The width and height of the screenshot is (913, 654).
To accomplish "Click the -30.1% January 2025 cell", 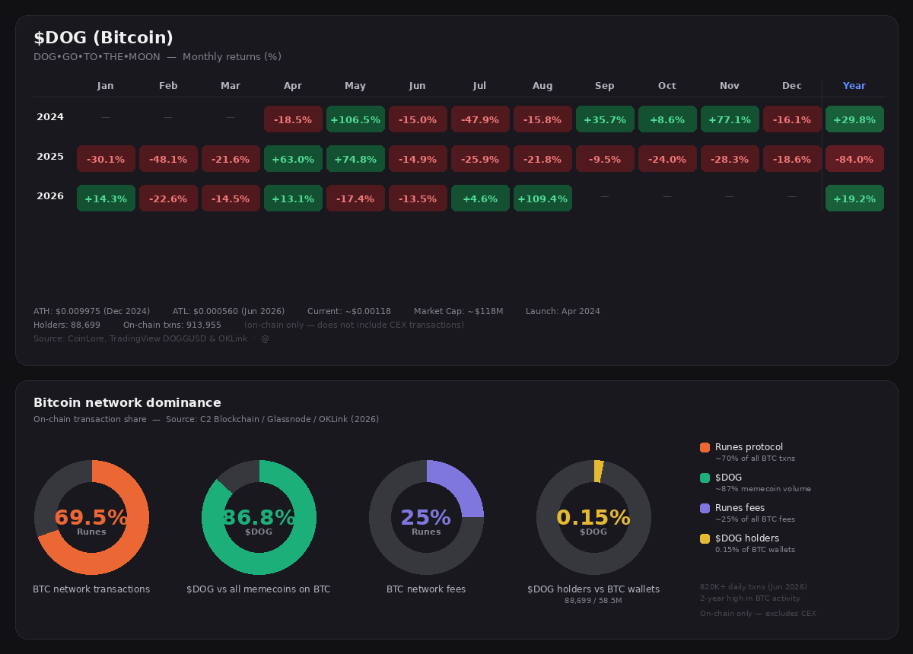I will [x=106, y=159].
